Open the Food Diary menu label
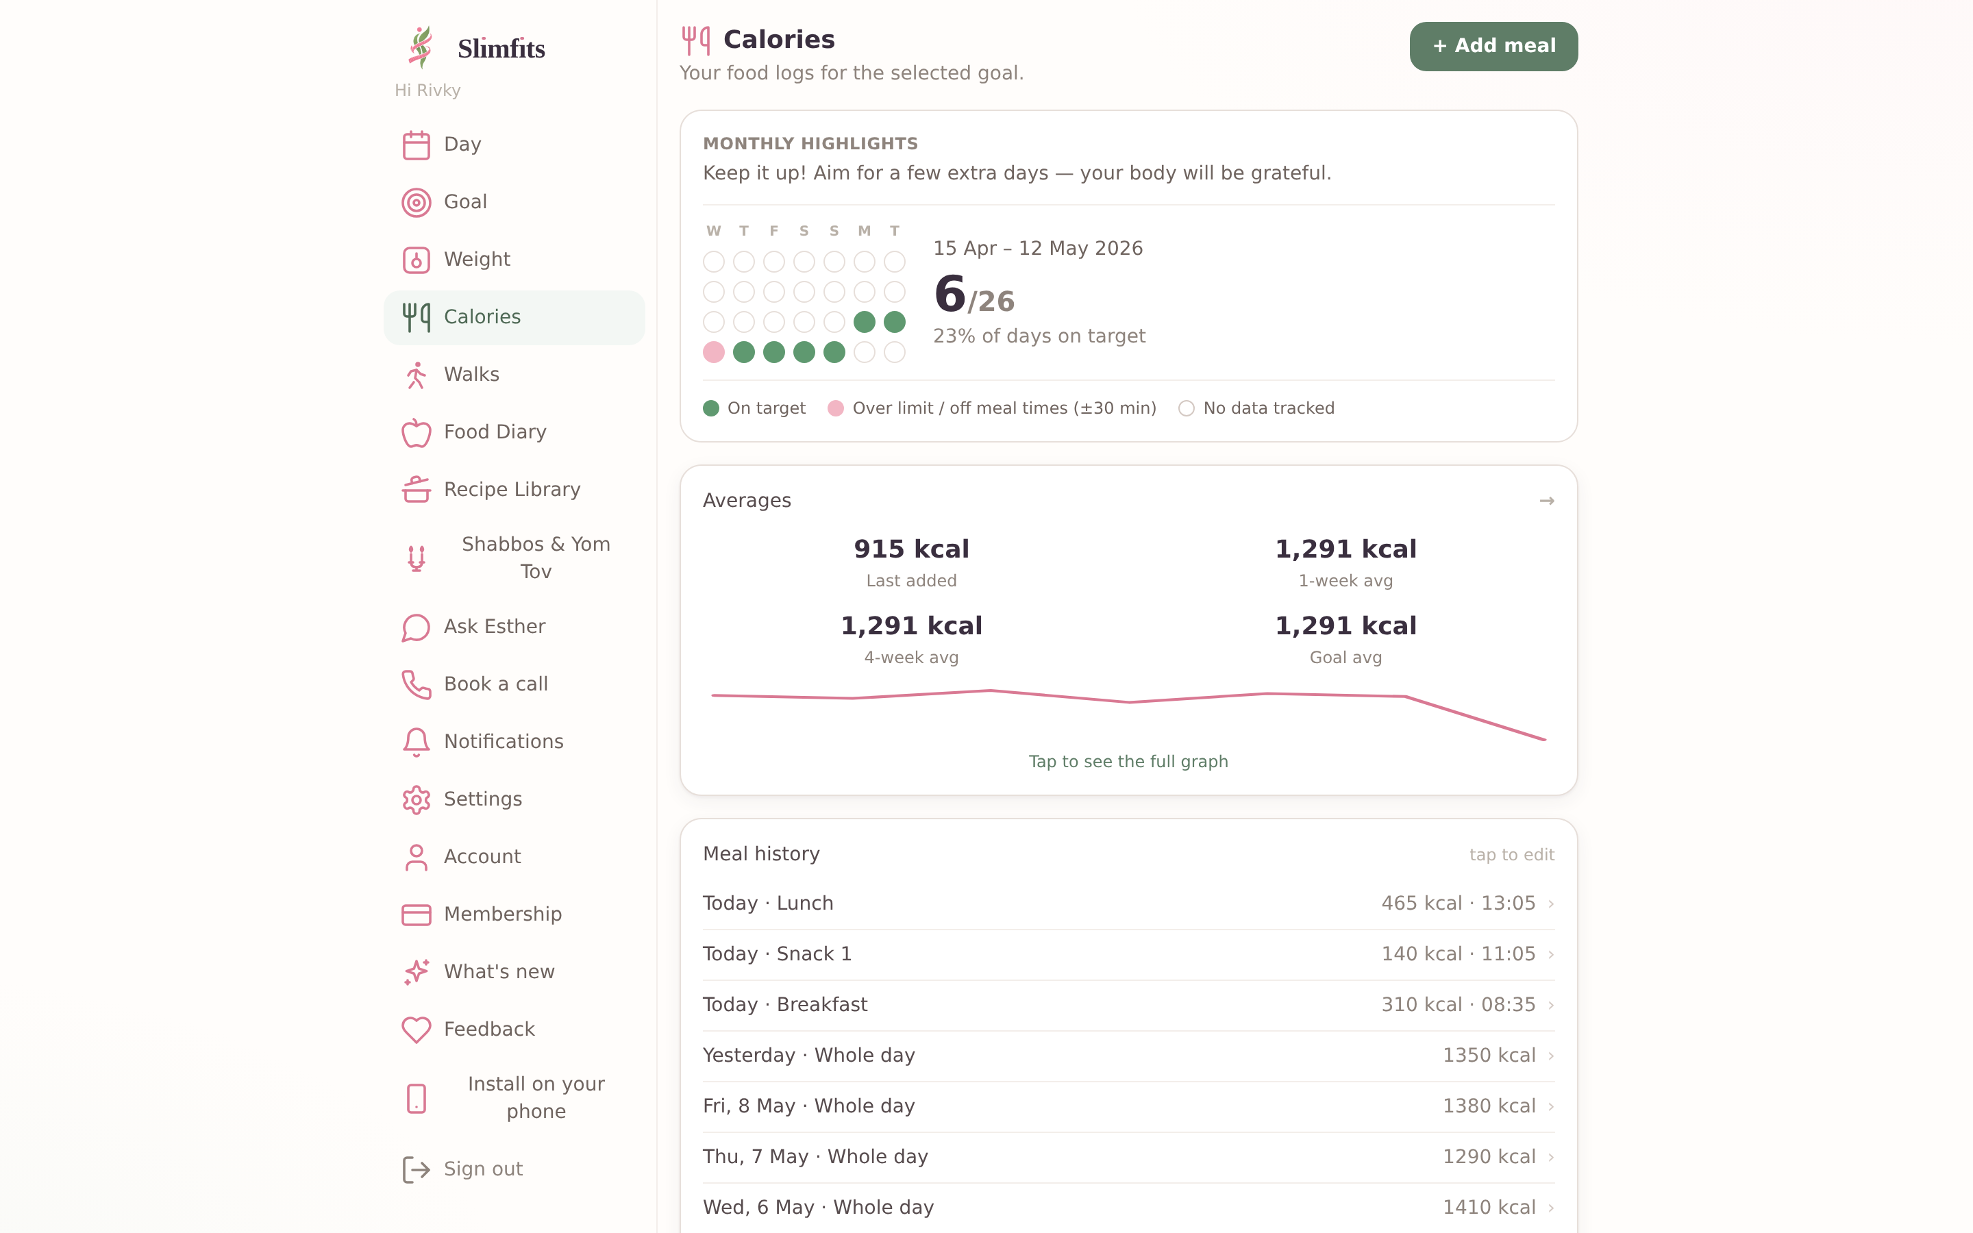Viewport: 1973px width, 1233px height. coord(495,432)
